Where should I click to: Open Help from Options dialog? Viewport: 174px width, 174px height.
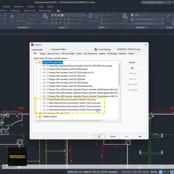coord(140,136)
